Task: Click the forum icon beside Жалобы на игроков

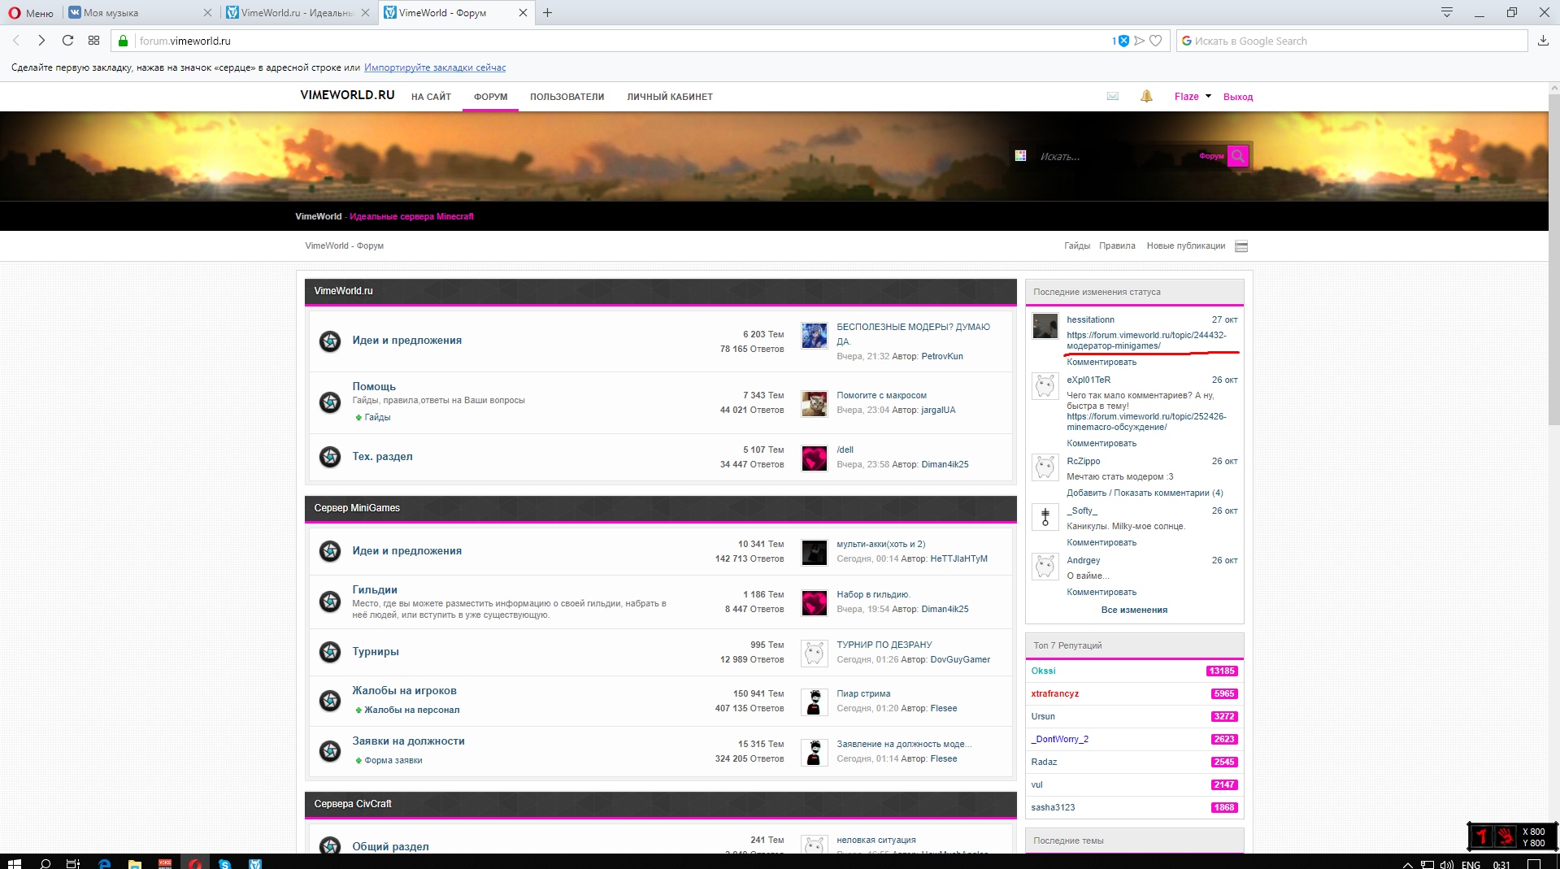Action: [330, 701]
